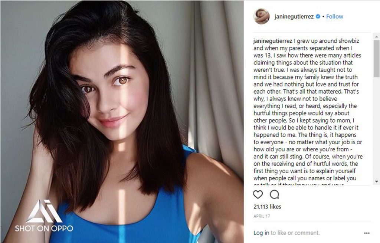380x243 pixels.
Task: Open the three-dot more options menu
Action: tap(367, 233)
